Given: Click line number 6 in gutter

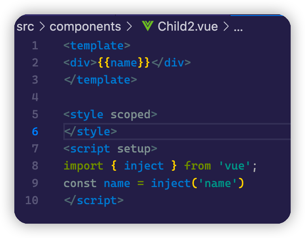Looking at the screenshot, I should coord(35,131).
